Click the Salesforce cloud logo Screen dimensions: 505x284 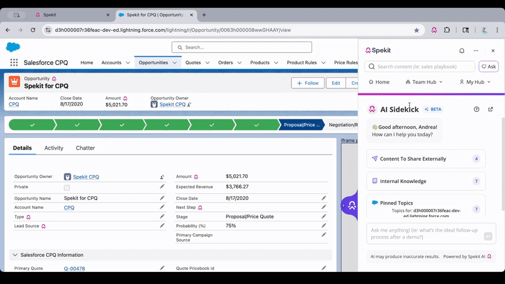[13, 47]
